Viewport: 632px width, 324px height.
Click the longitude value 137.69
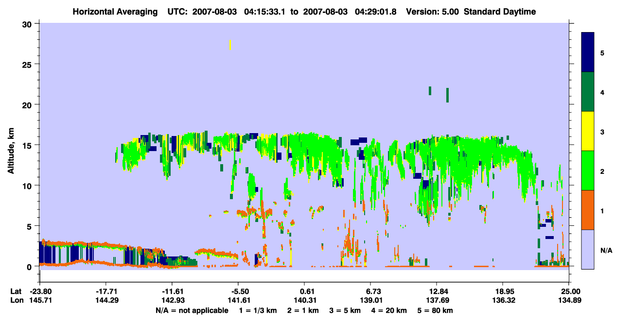(x=437, y=300)
